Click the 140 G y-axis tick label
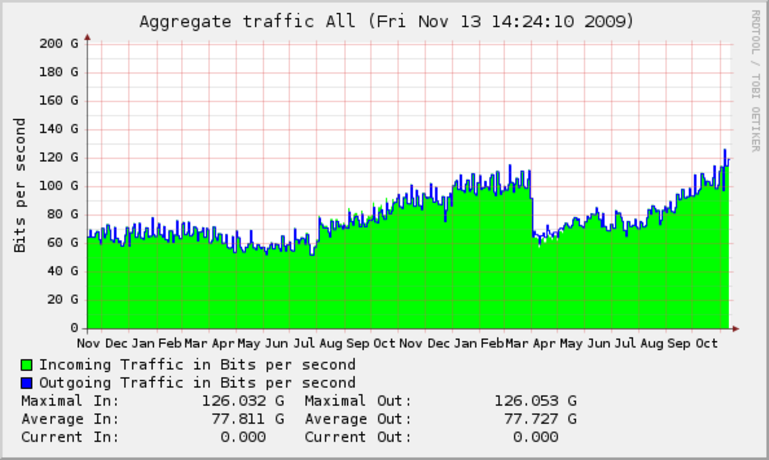The image size is (769, 460). coord(58,129)
